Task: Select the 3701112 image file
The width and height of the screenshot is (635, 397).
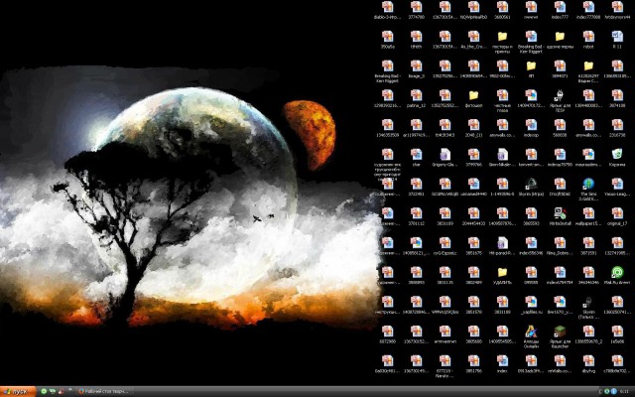Action: point(416,213)
